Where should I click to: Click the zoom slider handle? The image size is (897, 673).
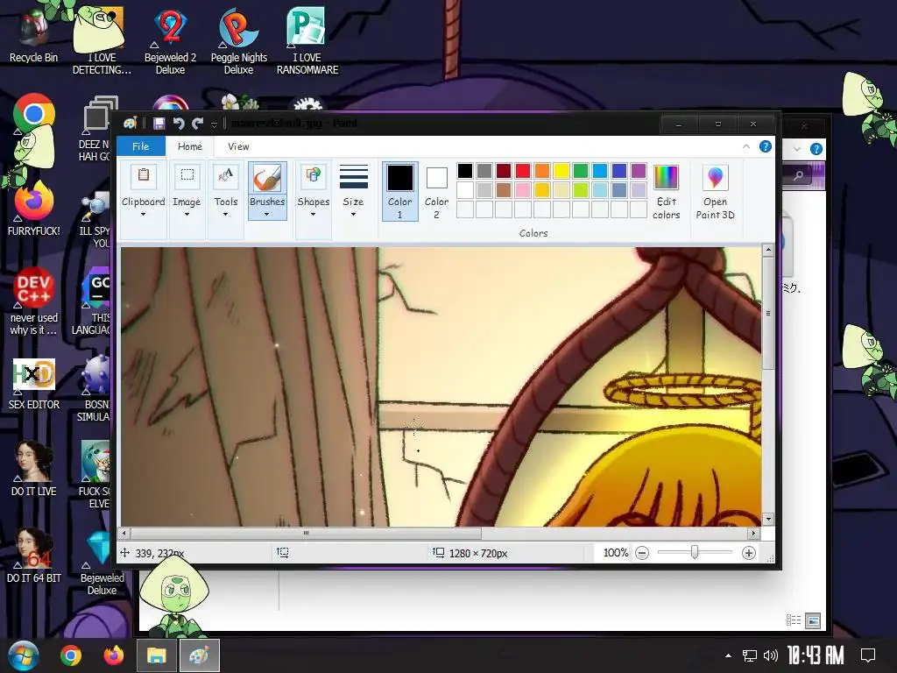695,552
